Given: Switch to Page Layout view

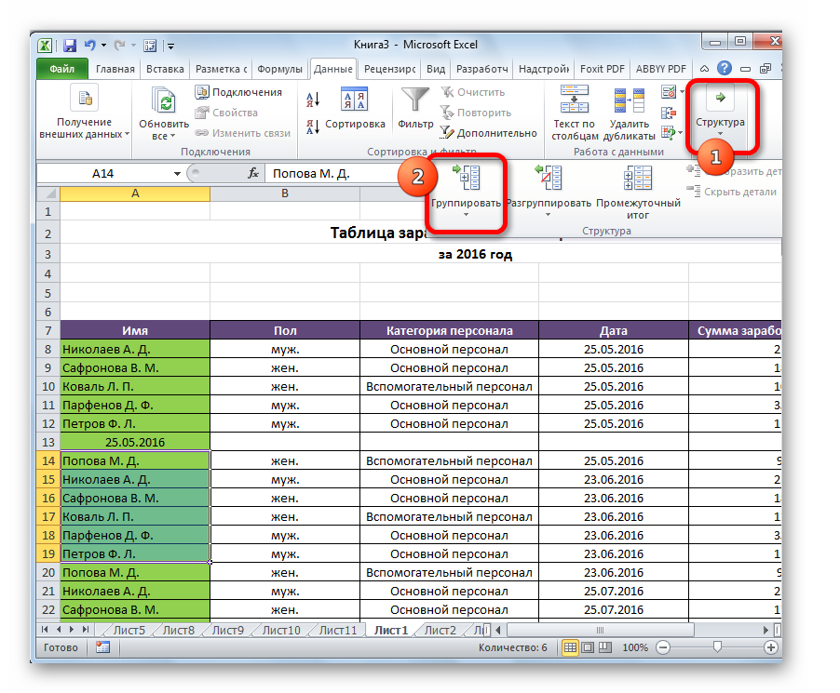Looking at the screenshot, I should tap(588, 647).
